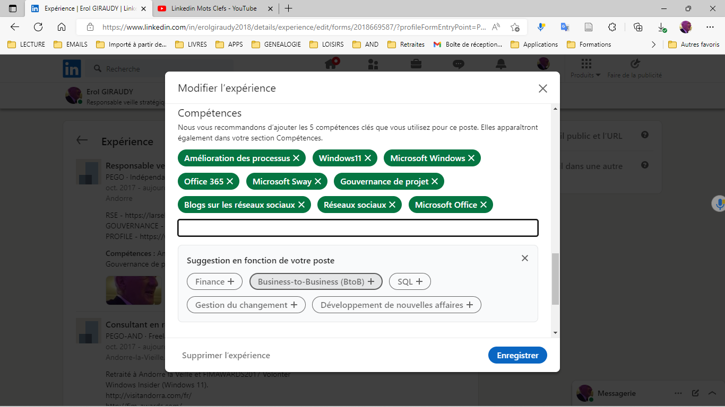Click the dialog scrollbar thumb
This screenshot has height=407, width=725.
pyautogui.click(x=556, y=279)
